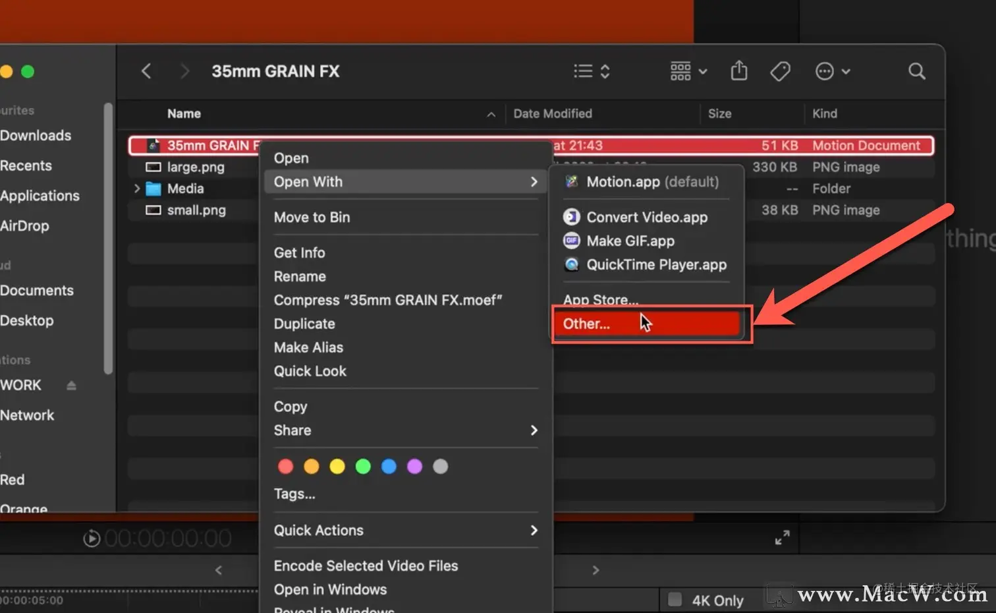Sort by the Size column header
The width and height of the screenshot is (996, 613).
click(x=719, y=113)
